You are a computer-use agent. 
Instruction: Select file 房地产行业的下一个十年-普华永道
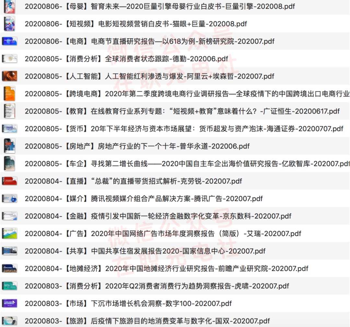point(137,146)
